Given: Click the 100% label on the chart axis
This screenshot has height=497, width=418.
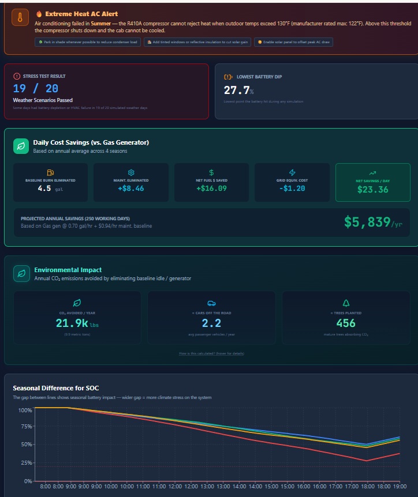Looking at the screenshot, I should coord(25,411).
